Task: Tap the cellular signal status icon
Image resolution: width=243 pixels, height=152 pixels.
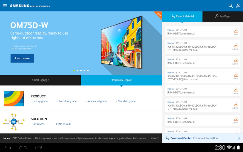Action: (233, 147)
